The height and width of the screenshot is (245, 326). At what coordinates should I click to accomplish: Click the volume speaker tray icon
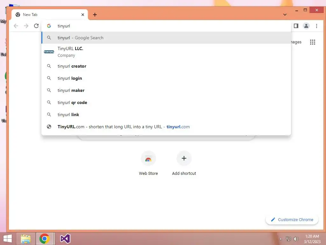click(296, 239)
